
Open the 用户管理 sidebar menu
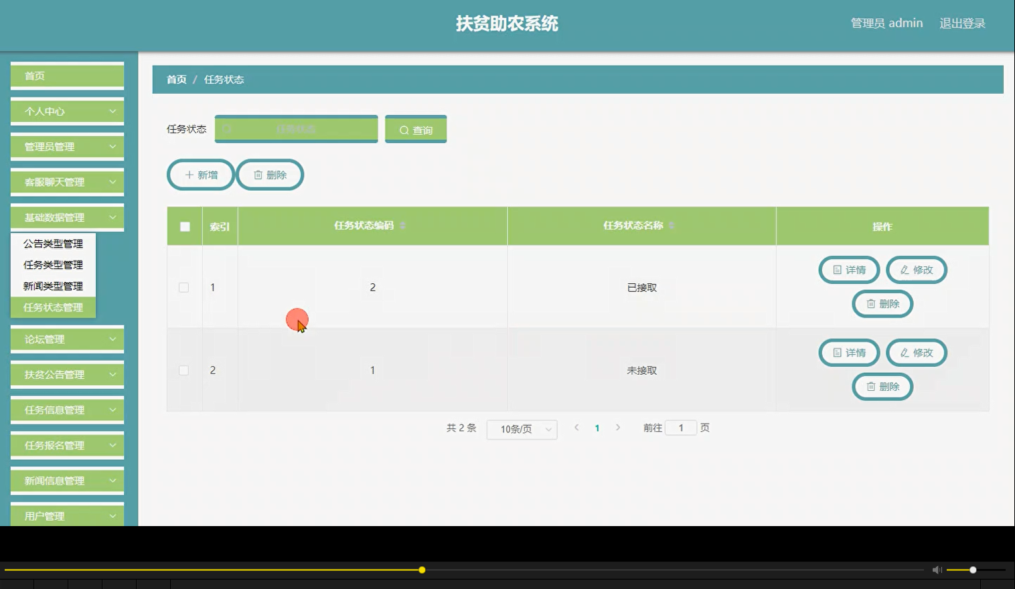(x=67, y=515)
